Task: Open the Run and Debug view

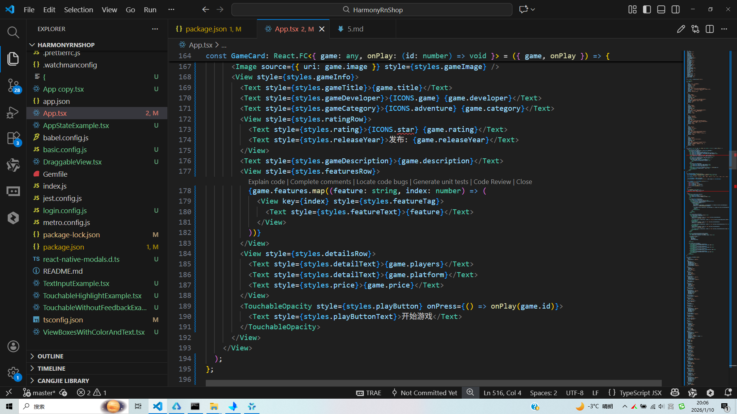Action: [x=13, y=112]
